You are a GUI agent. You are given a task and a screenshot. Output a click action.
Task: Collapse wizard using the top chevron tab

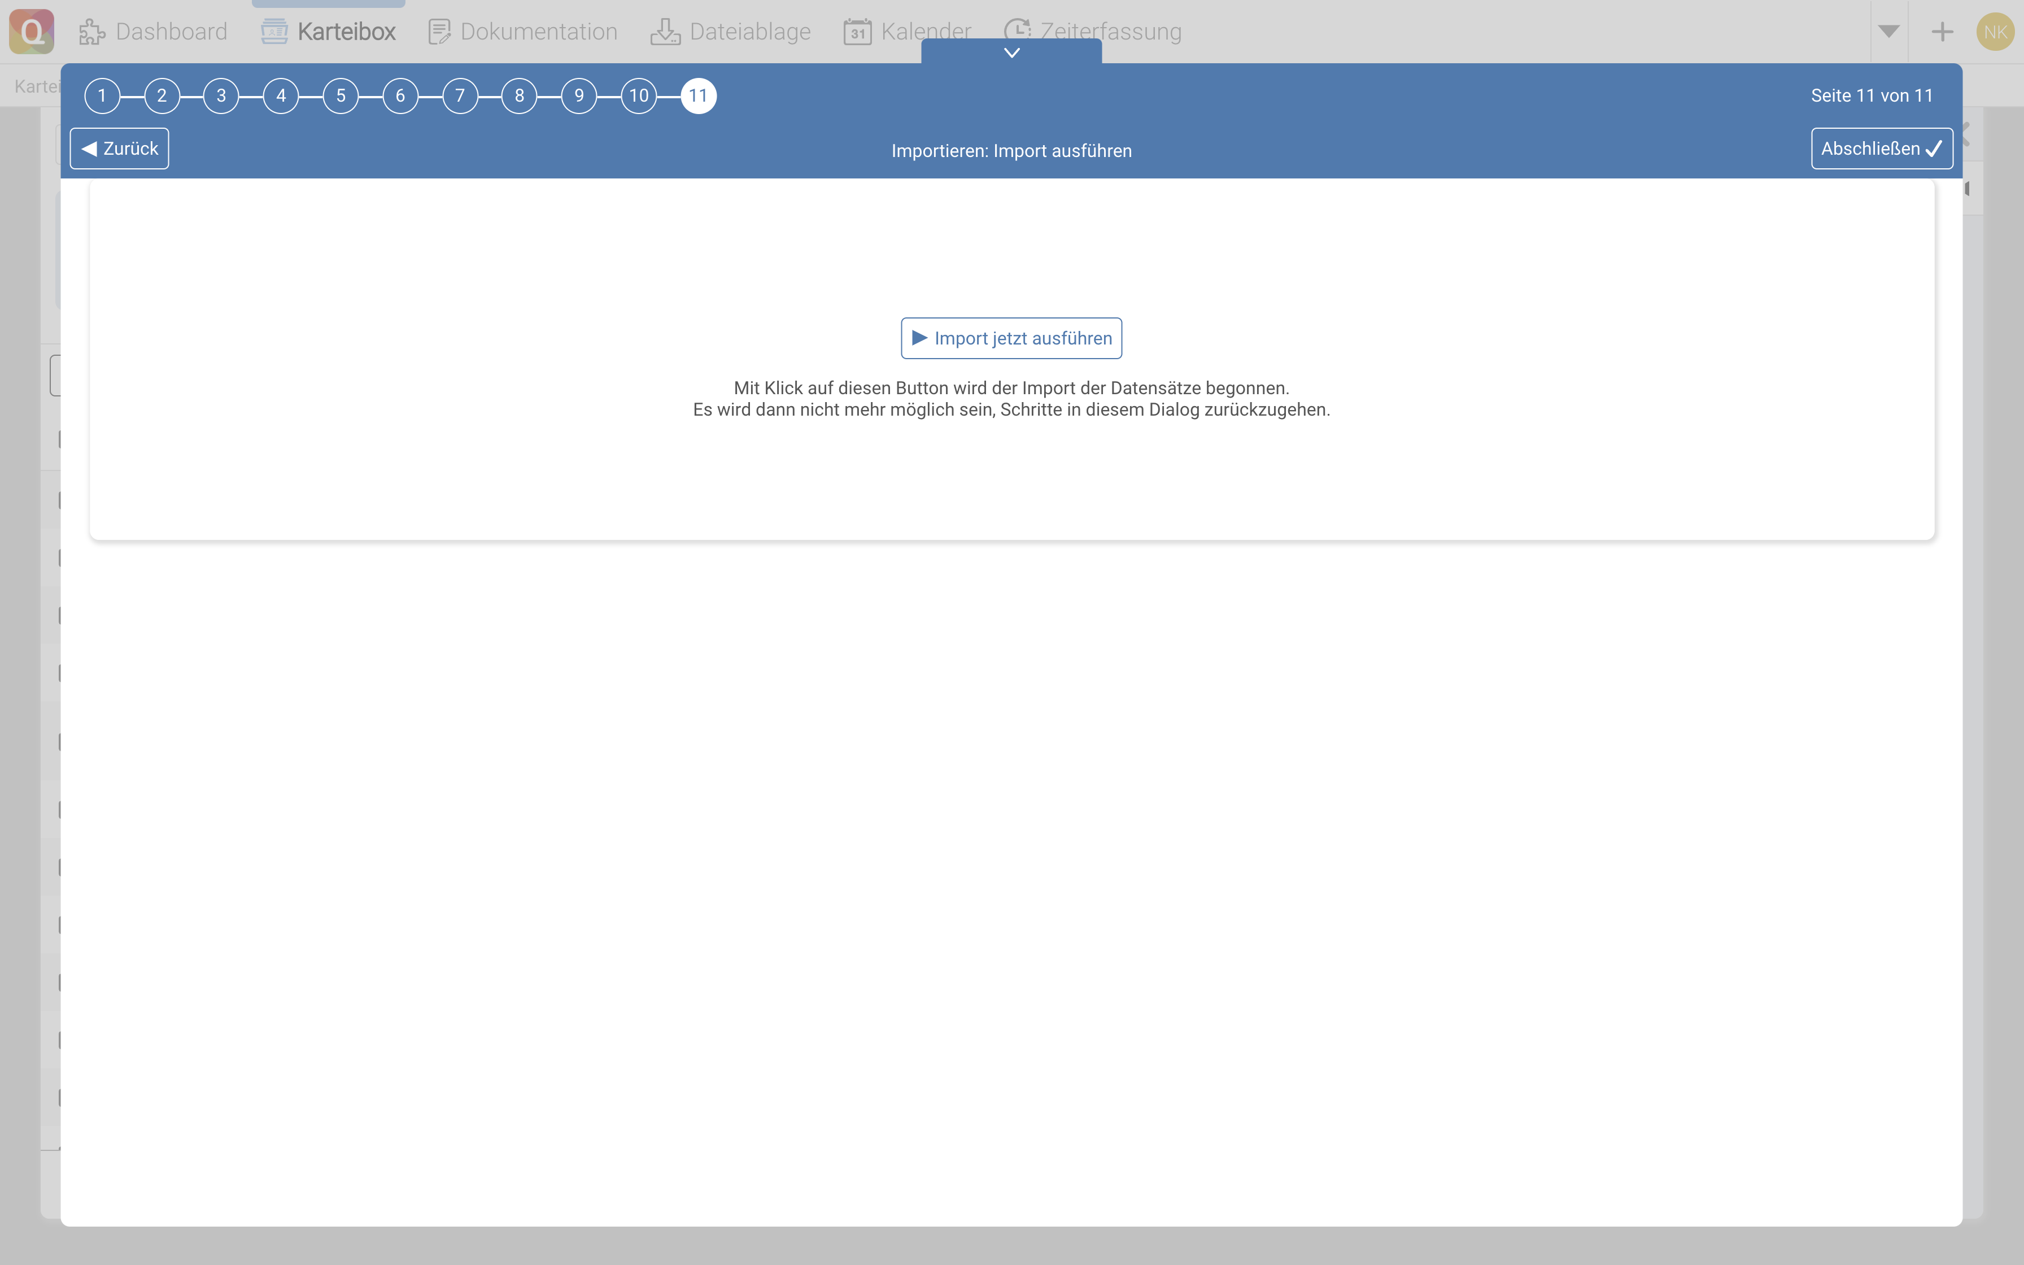pos(1011,52)
